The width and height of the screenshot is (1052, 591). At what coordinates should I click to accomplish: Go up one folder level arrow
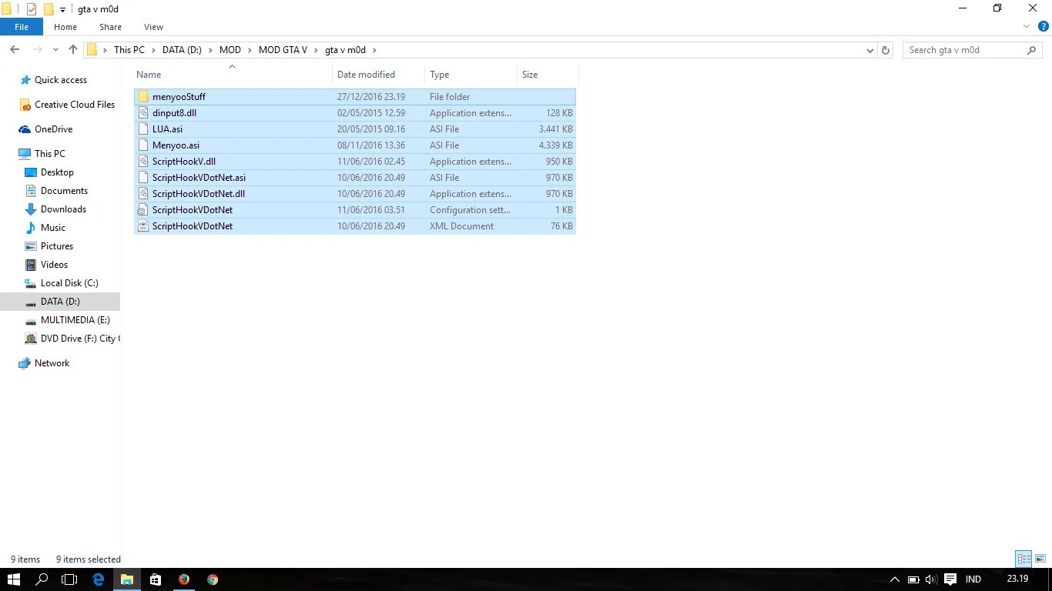tap(73, 49)
